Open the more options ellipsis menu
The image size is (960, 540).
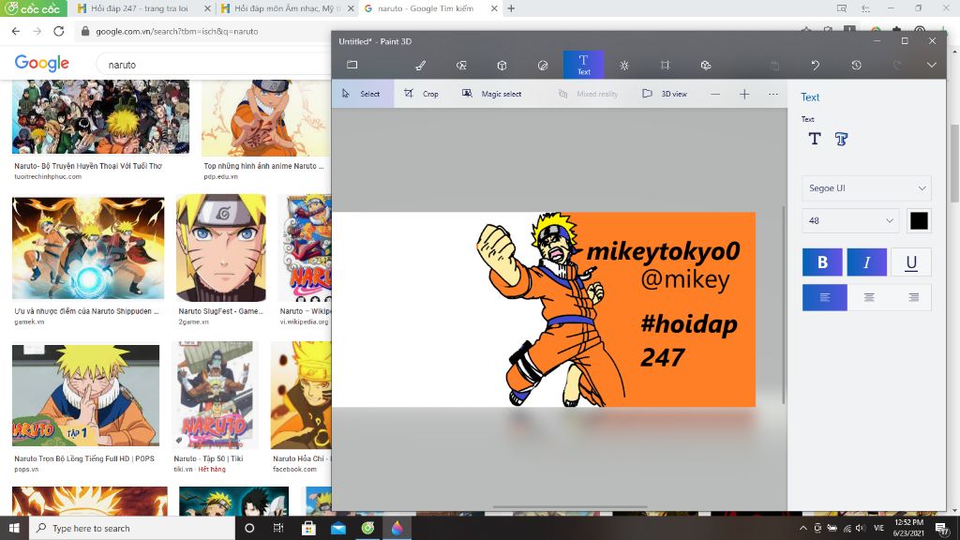point(773,95)
